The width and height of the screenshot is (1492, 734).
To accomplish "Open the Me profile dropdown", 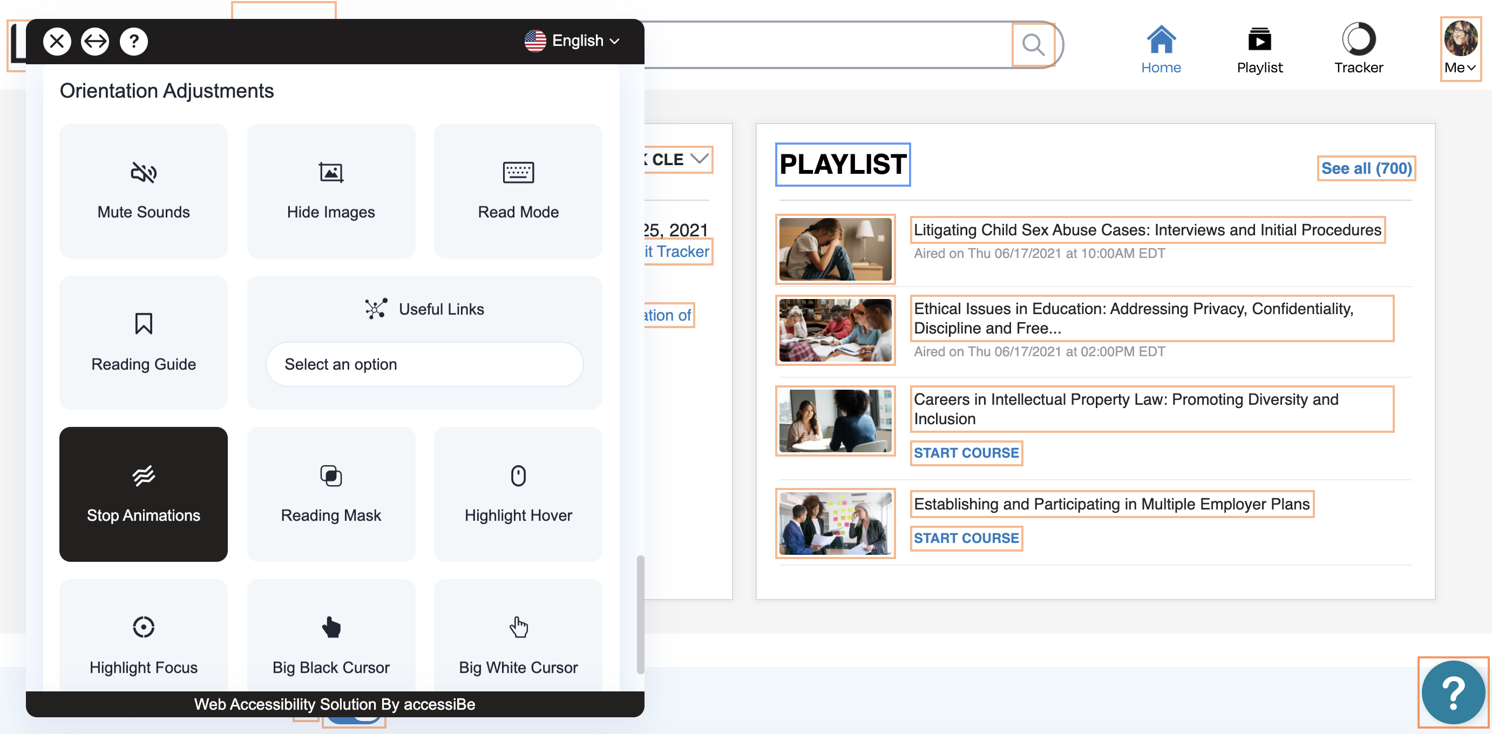I will [x=1460, y=49].
